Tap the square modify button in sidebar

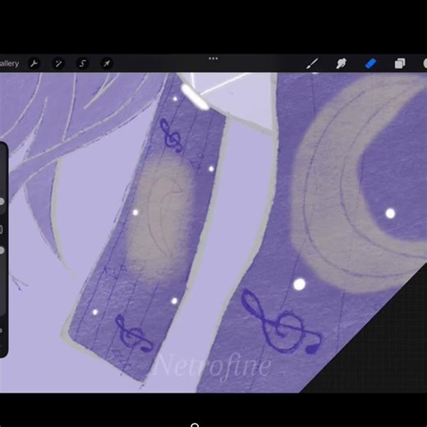click(x=1, y=229)
